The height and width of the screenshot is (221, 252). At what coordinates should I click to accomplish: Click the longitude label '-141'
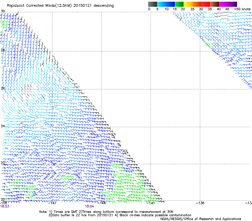click(x=151, y=203)
